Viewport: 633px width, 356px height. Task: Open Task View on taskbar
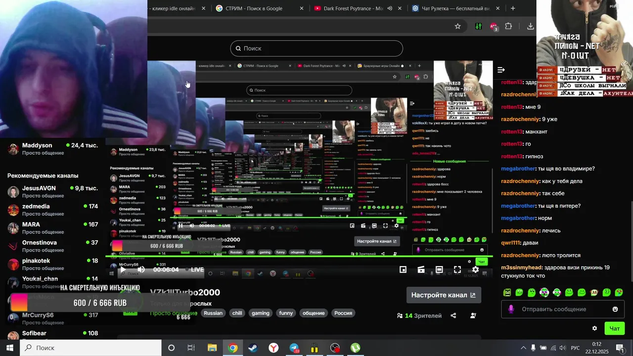click(191, 348)
